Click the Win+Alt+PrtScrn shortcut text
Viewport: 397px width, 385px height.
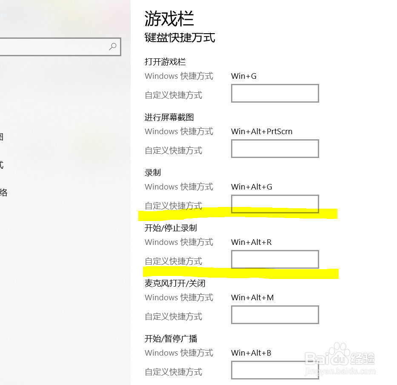point(262,132)
